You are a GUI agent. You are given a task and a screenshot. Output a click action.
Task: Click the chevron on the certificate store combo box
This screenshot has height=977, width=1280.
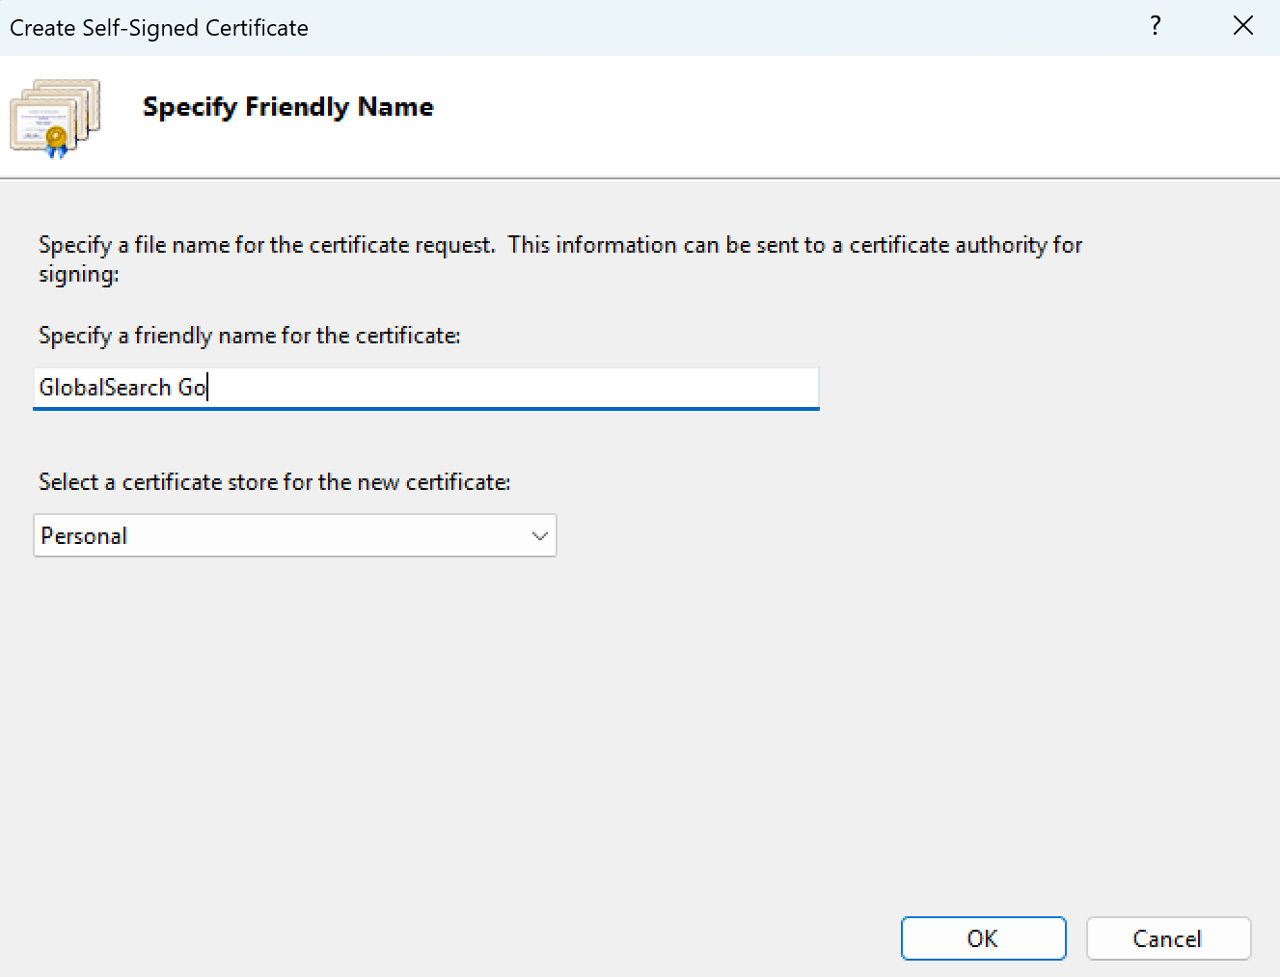(538, 535)
